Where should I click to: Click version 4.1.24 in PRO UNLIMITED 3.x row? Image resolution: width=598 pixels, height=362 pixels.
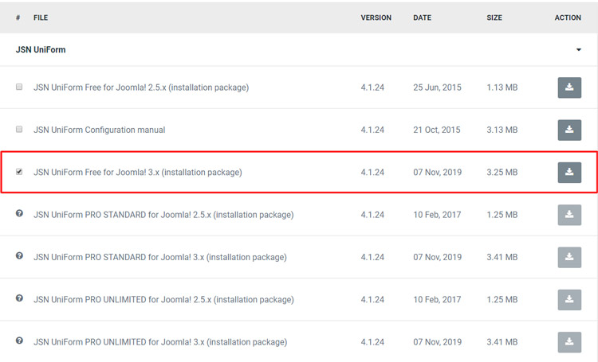click(x=372, y=342)
